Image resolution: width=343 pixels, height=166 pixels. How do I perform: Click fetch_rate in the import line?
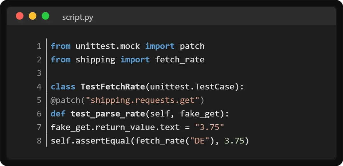click(x=180, y=60)
